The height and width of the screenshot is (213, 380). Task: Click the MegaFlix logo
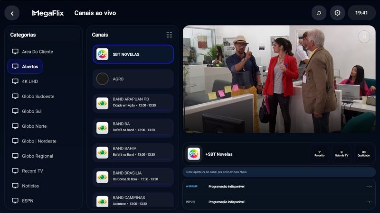coord(48,13)
